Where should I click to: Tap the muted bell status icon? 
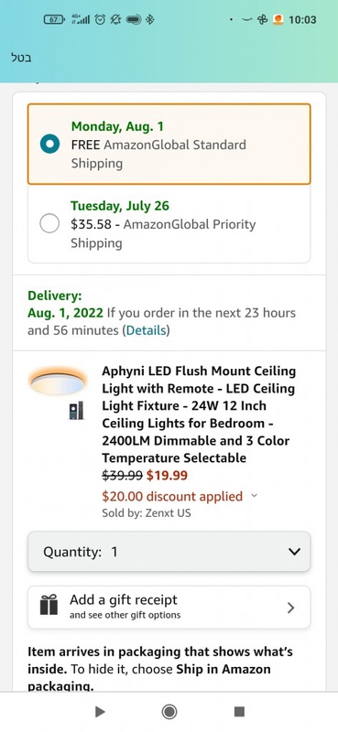[x=115, y=19]
